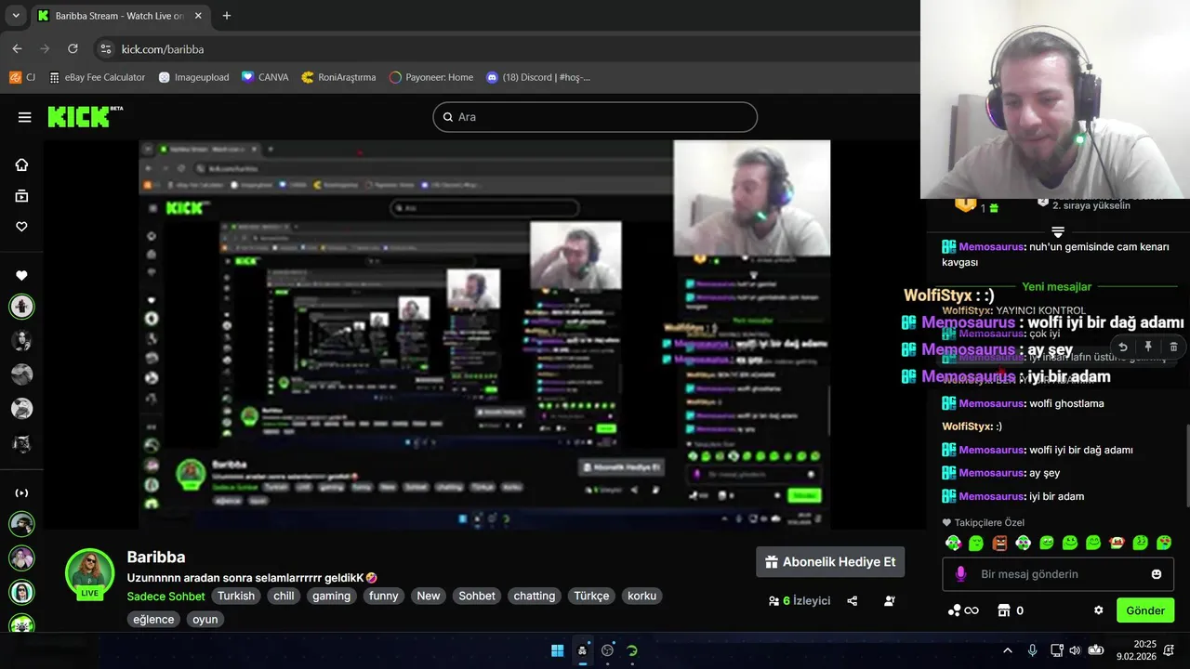Go back in the browser

pyautogui.click(x=17, y=48)
